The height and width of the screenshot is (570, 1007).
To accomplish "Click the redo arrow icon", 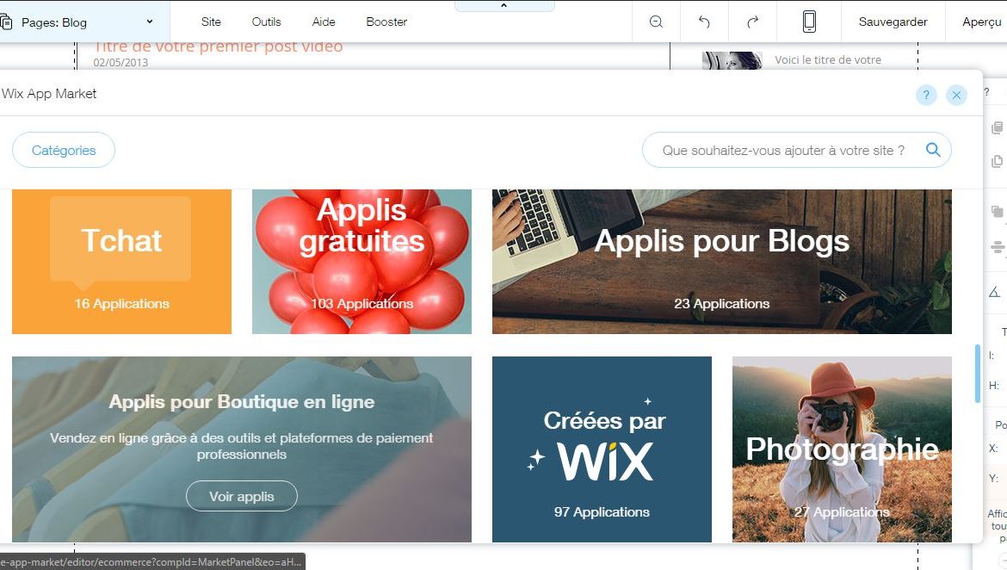I will 752,22.
